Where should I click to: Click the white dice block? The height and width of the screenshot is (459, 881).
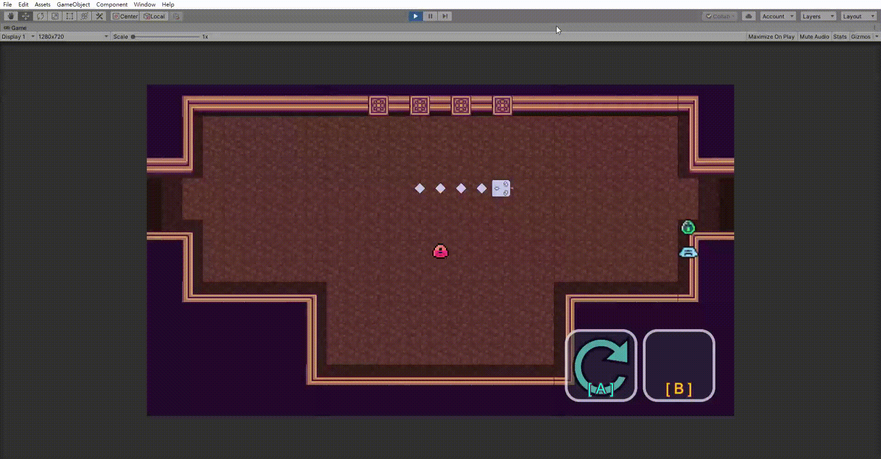501,188
